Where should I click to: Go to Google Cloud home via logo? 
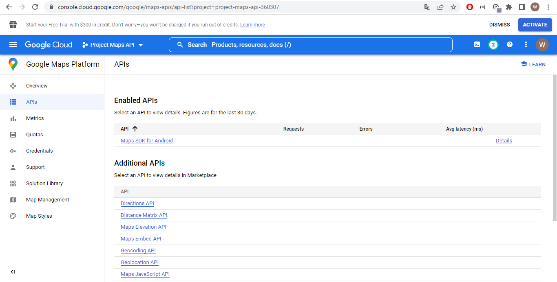pos(49,45)
